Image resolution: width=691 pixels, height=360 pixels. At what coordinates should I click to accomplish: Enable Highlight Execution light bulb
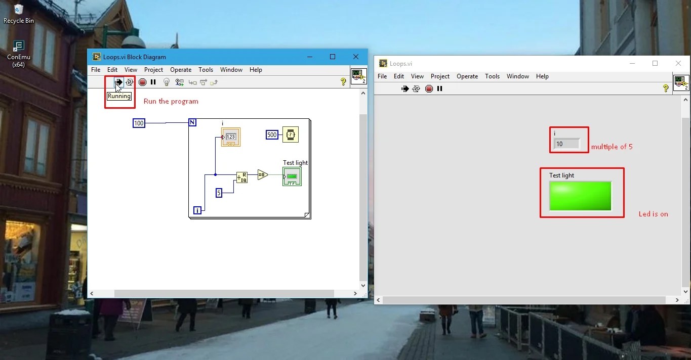[x=167, y=82]
